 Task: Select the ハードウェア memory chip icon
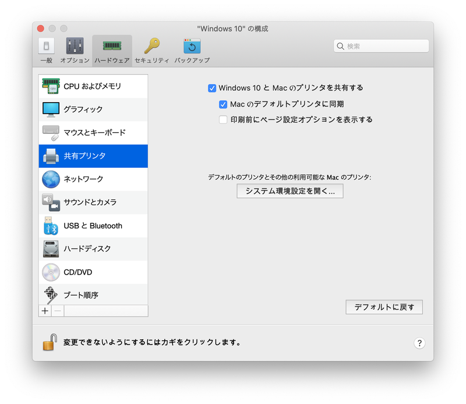coord(112,46)
